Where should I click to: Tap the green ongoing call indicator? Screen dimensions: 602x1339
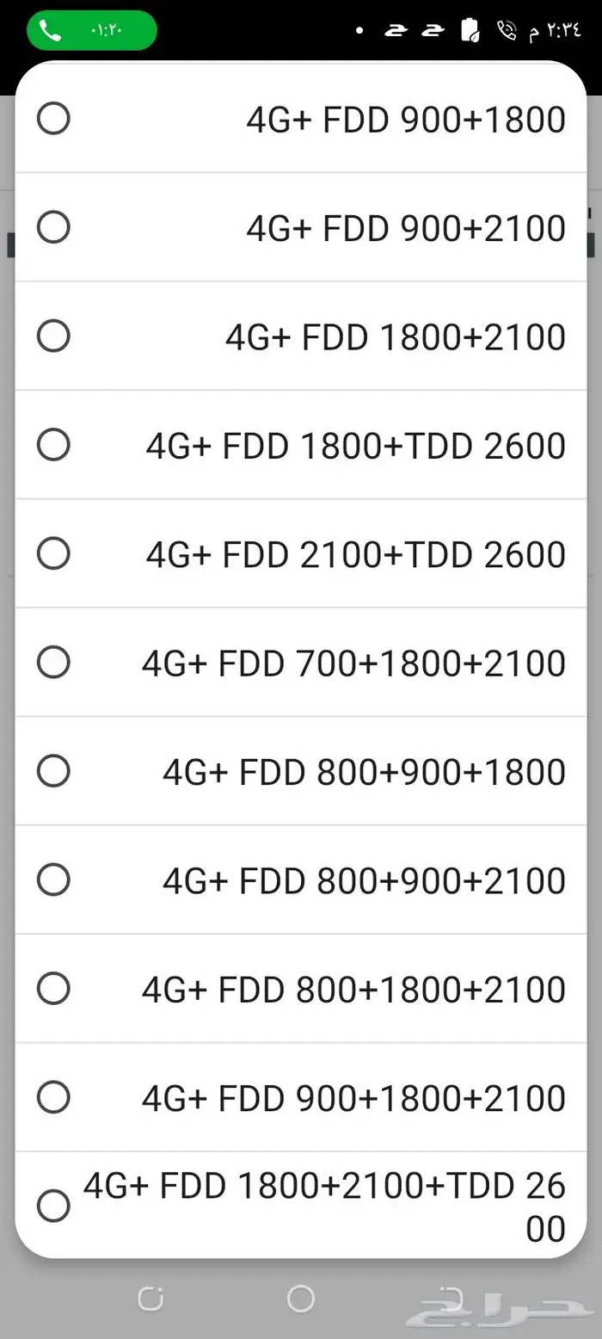click(91, 30)
